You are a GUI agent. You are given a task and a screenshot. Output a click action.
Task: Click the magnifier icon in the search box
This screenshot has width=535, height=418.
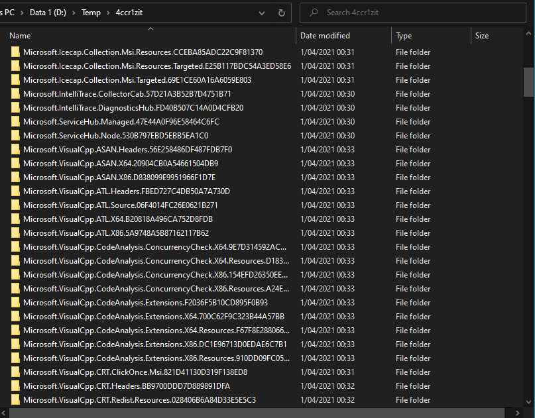tap(313, 13)
